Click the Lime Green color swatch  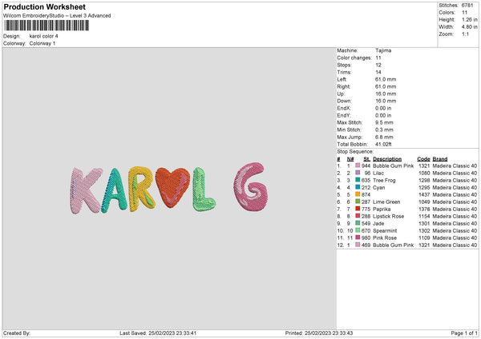point(358,201)
